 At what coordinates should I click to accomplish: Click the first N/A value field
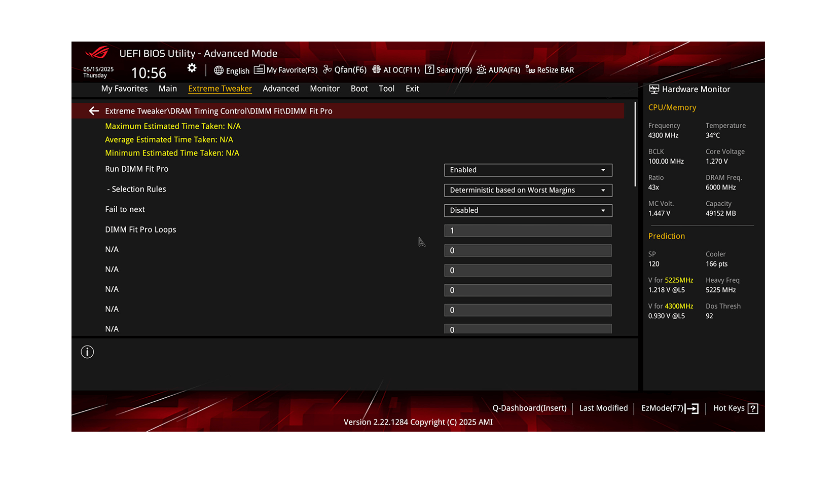(528, 251)
